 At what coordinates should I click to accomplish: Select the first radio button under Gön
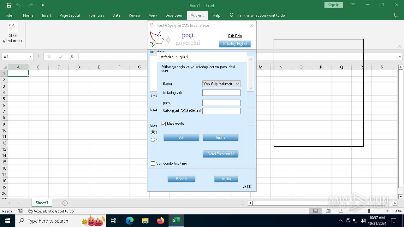tap(153, 132)
